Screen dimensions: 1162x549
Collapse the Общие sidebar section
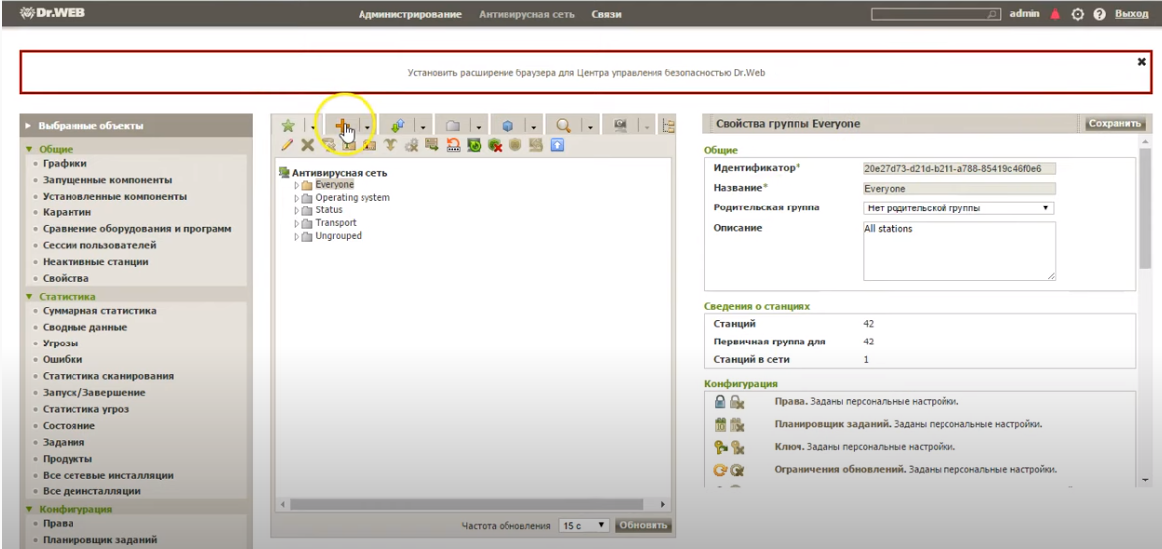(x=29, y=149)
